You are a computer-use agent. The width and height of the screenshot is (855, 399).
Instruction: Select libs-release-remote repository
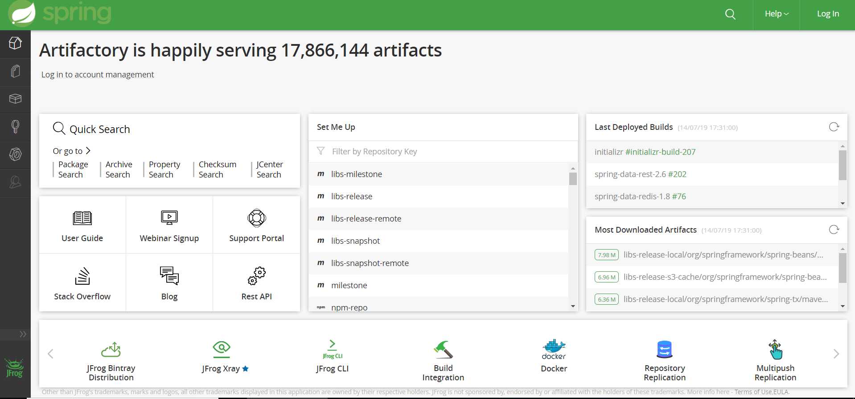pos(439,218)
